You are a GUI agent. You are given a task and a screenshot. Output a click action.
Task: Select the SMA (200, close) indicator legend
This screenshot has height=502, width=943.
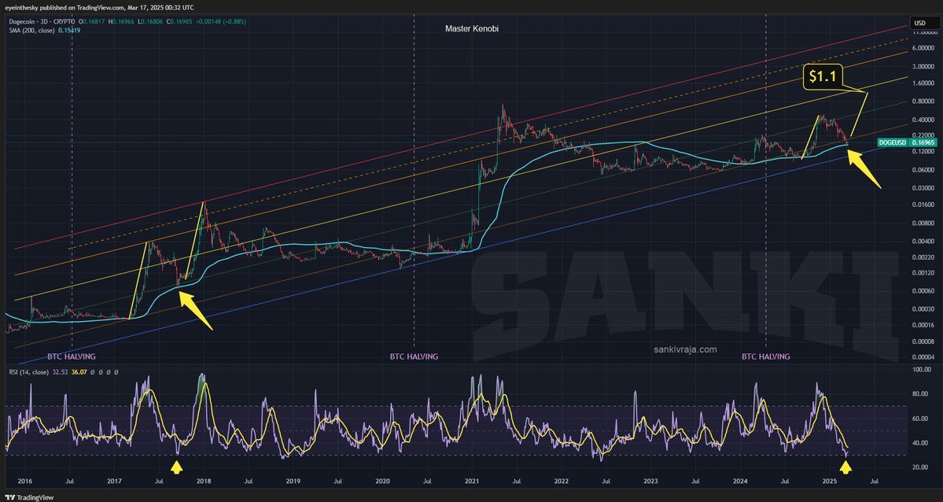[x=45, y=30]
